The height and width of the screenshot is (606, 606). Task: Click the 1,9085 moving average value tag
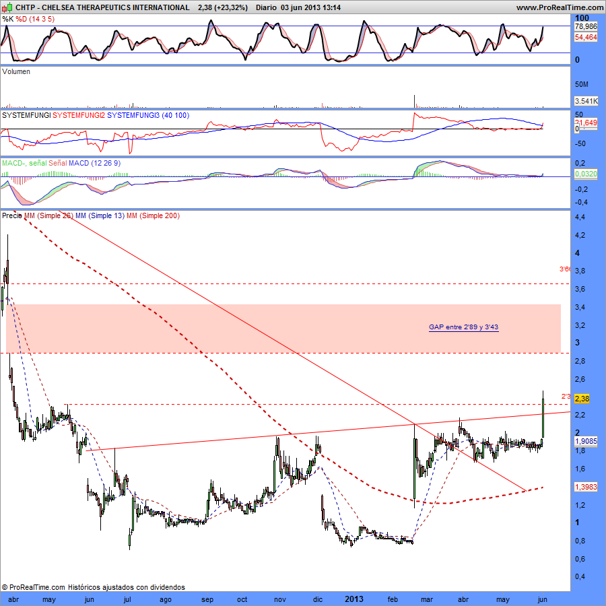(586, 441)
